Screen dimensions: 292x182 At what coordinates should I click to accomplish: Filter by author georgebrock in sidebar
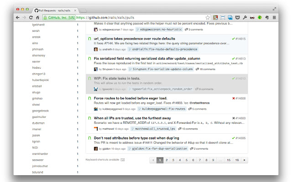[41, 111]
